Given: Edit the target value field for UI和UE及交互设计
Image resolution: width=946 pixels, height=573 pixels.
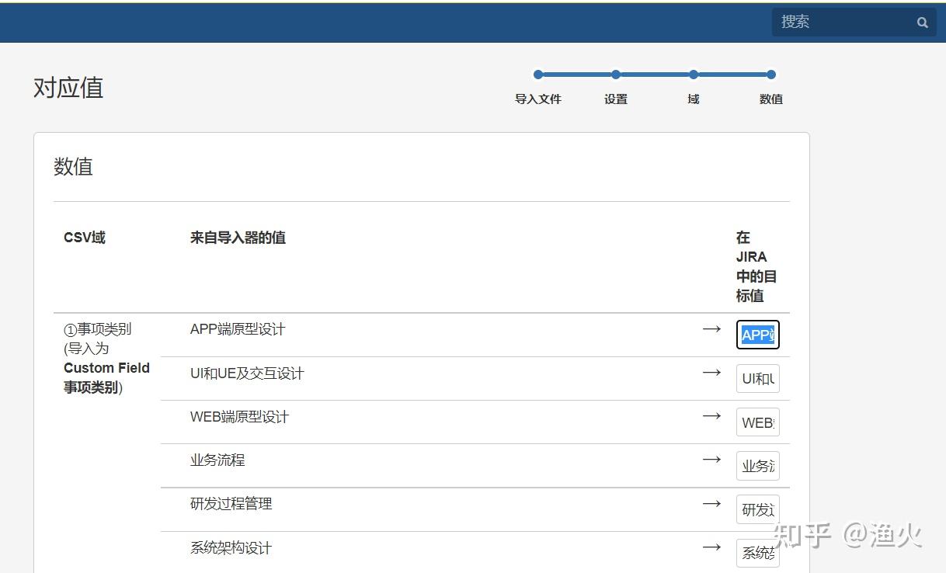Looking at the screenshot, I should (757, 379).
